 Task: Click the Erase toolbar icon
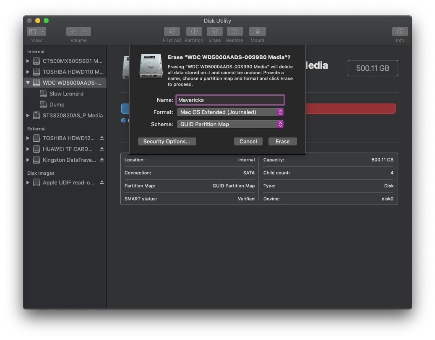coord(214,32)
